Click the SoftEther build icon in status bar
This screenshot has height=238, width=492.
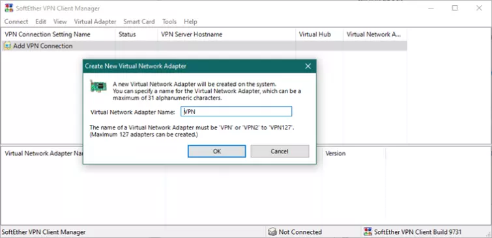pos(368,232)
